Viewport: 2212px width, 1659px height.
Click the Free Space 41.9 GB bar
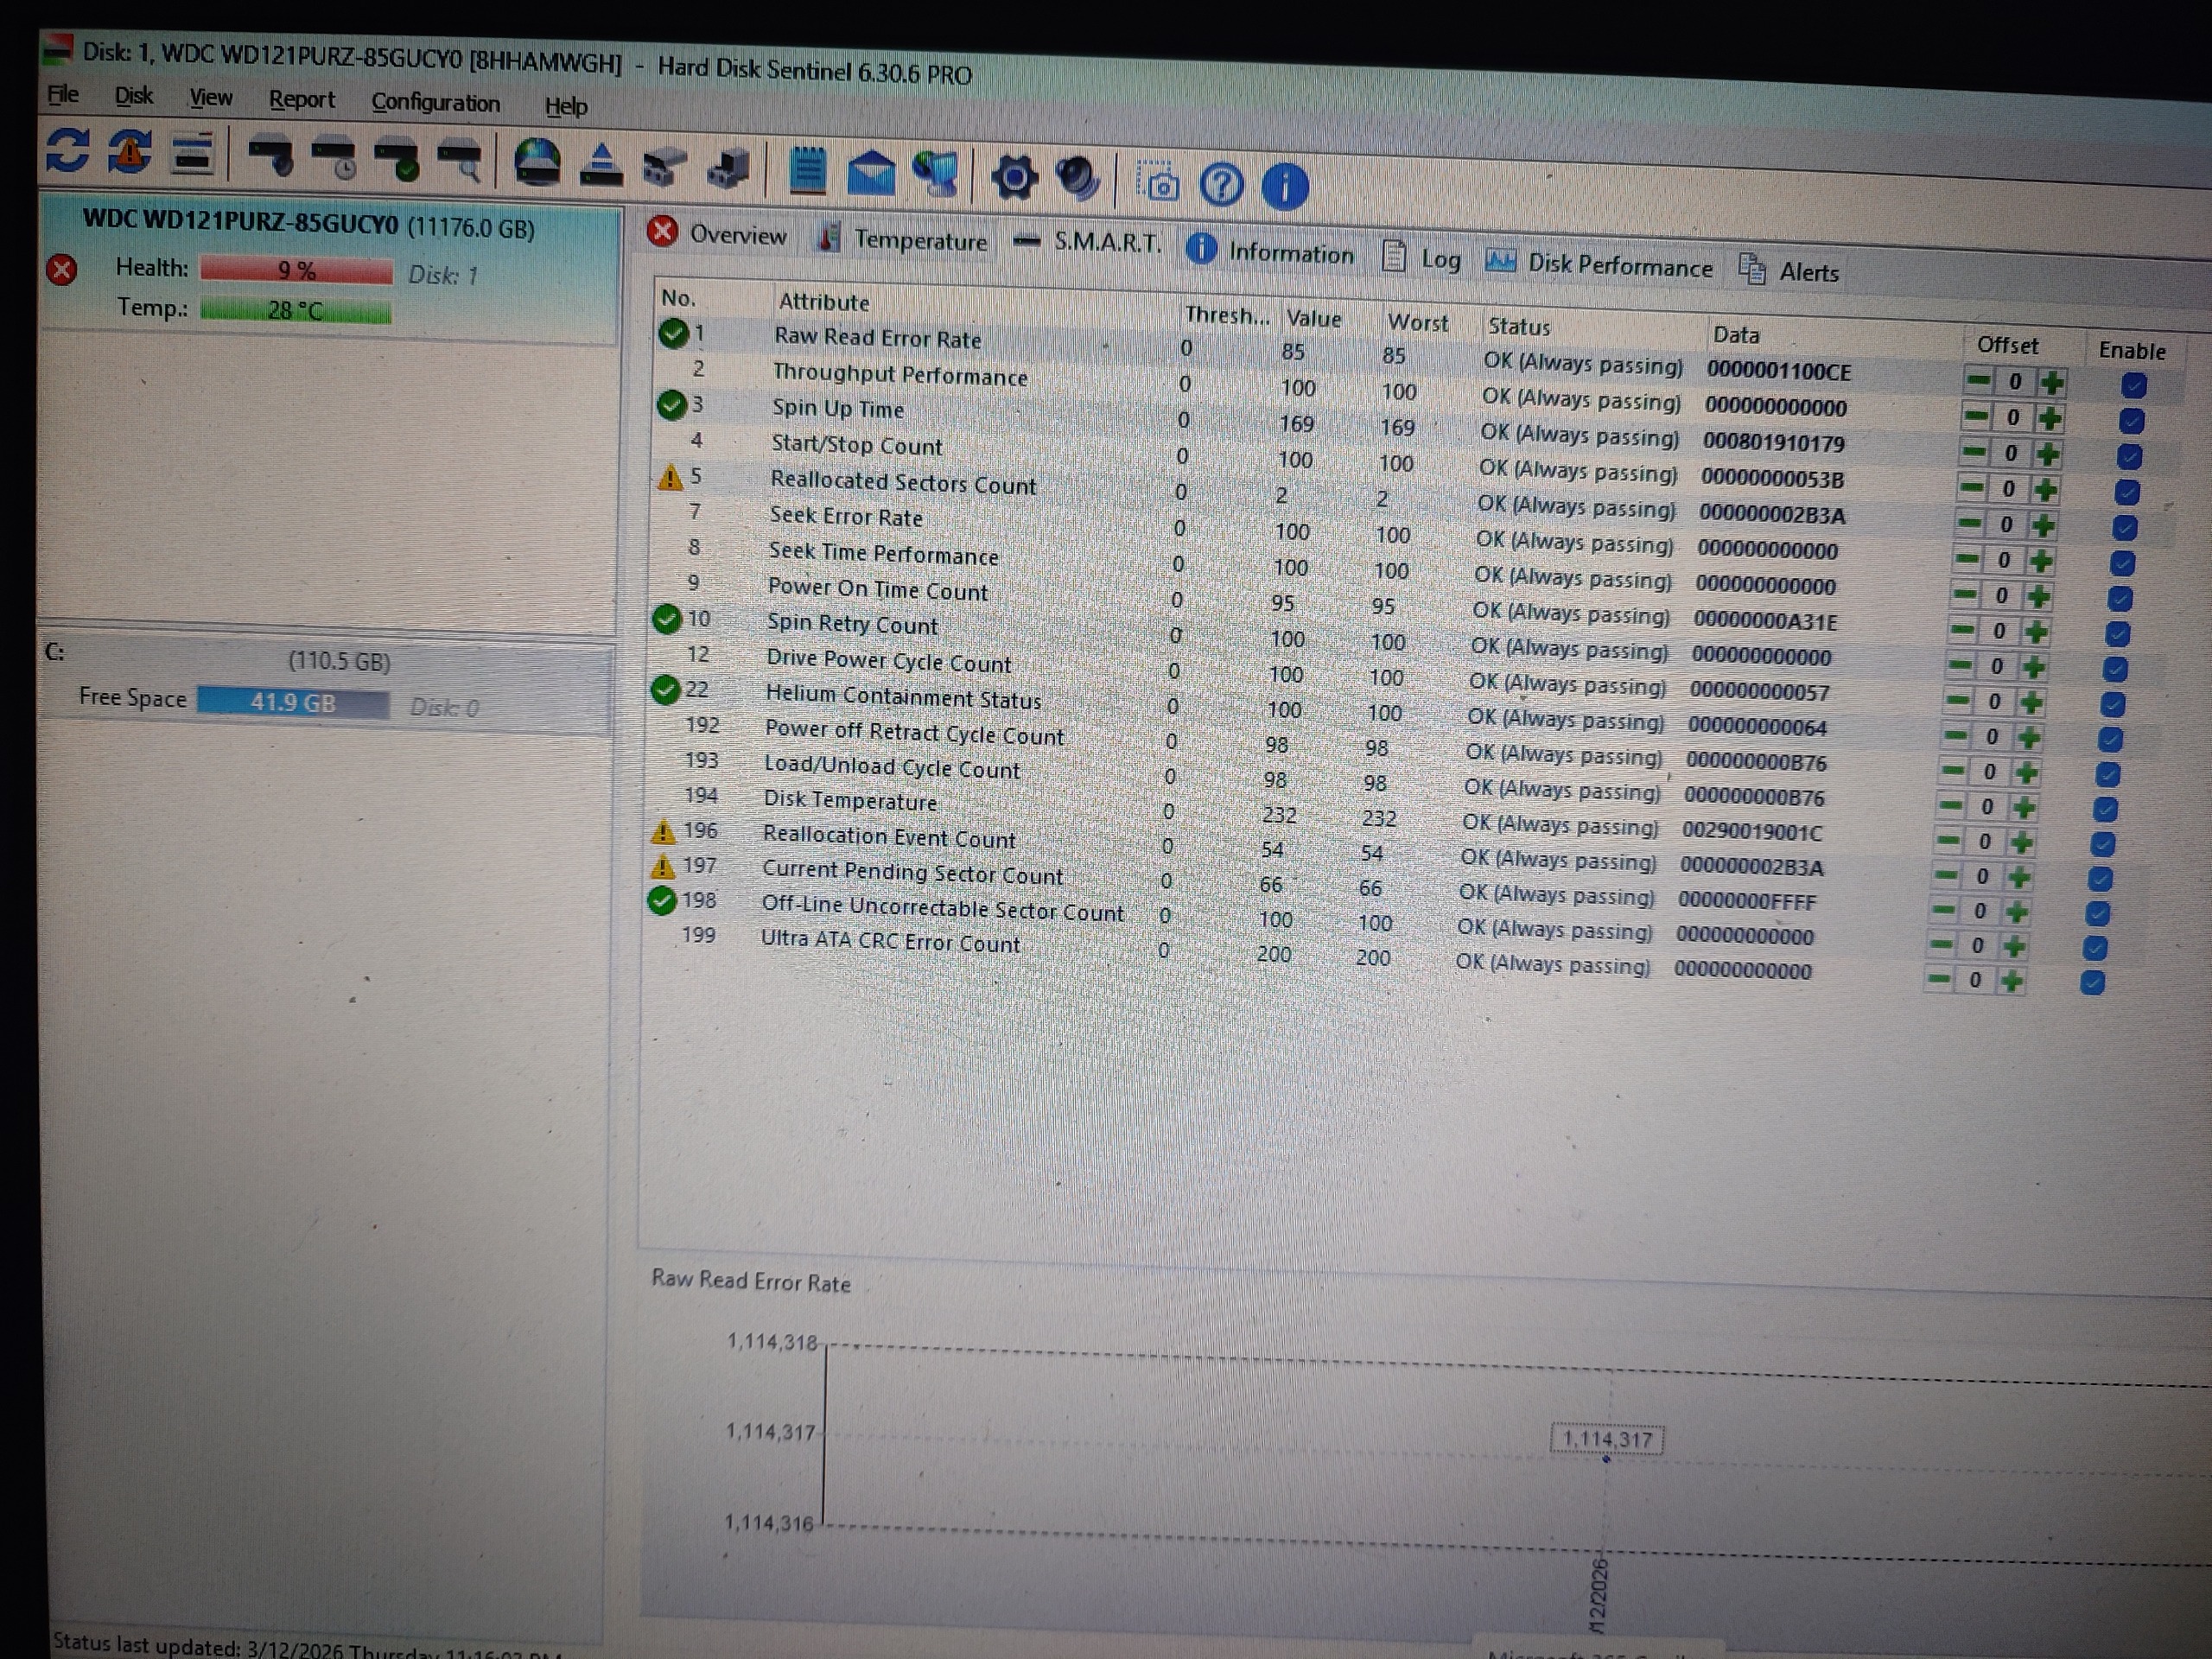coord(292,702)
